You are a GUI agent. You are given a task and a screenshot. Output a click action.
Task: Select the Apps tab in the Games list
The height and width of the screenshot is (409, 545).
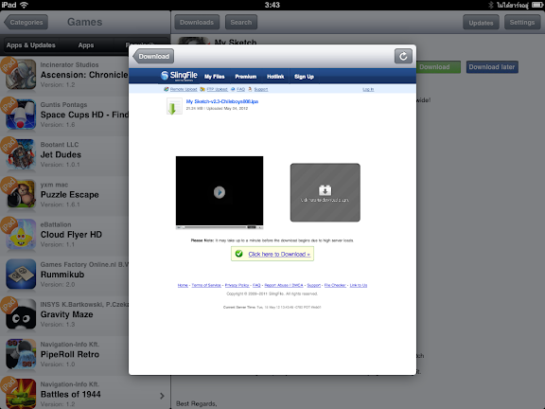pyautogui.click(x=86, y=45)
